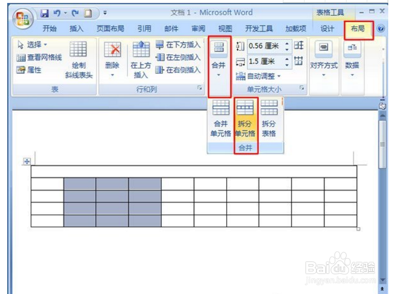Screen dimensions: 398x294
Task: Switch to the 视图 tab
Action: pyautogui.click(x=225, y=28)
